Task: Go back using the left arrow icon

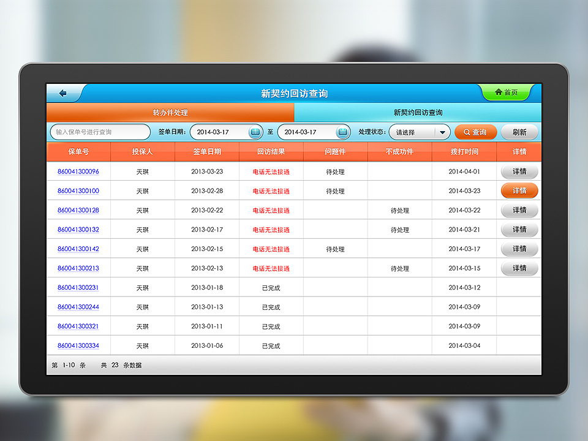Action: (63, 93)
